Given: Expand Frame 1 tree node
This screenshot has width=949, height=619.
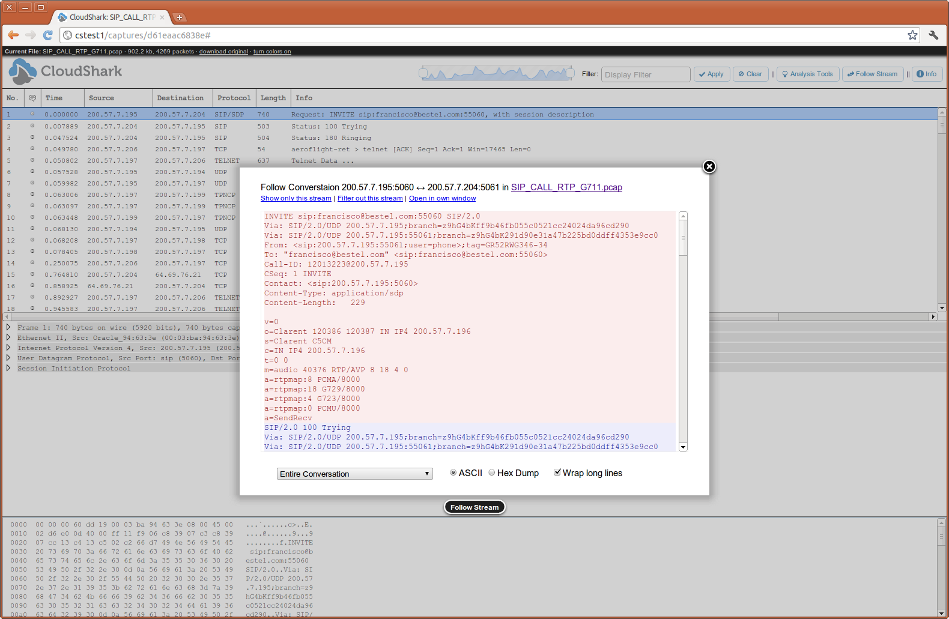Looking at the screenshot, I should coord(8,327).
